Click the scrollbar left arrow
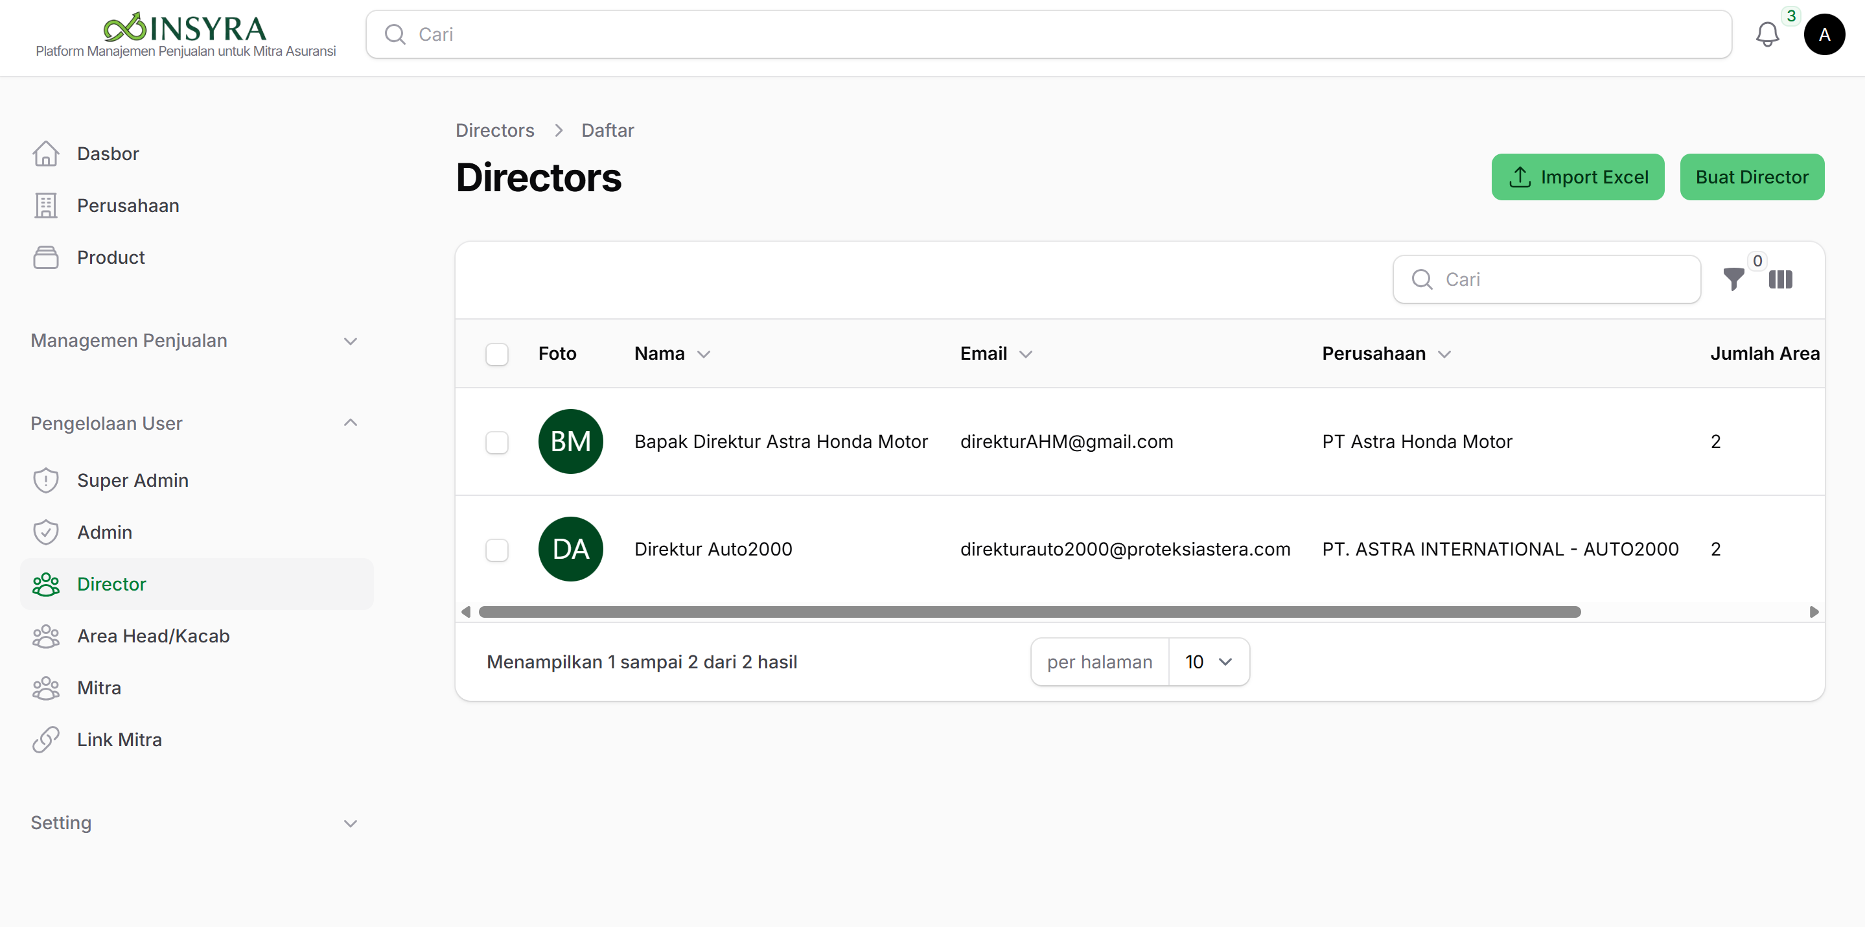This screenshot has height=927, width=1865. pos(465,612)
